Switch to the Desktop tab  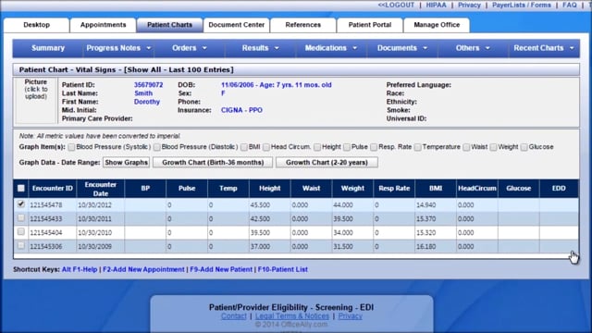pos(37,25)
